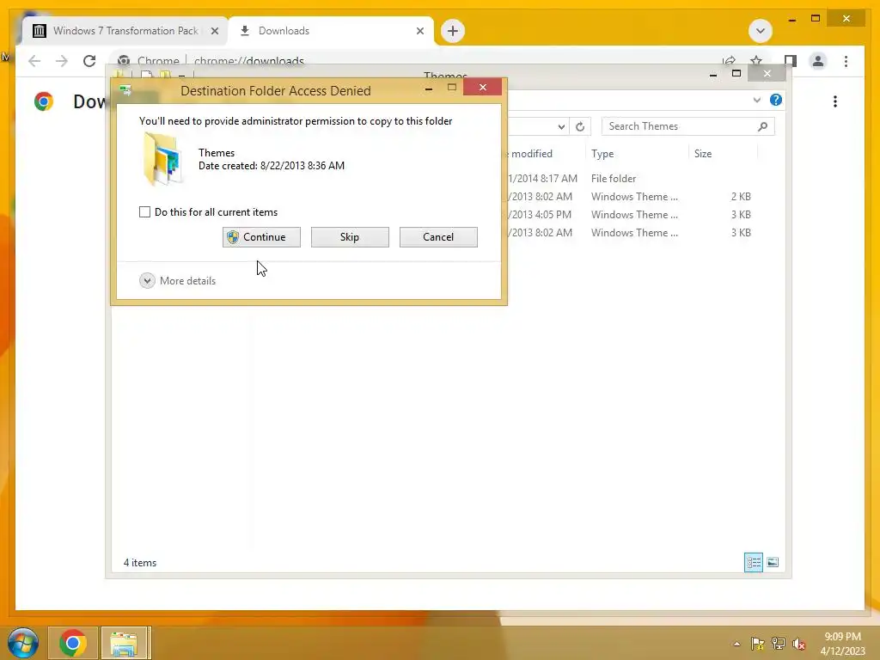
Task: Switch Explorer to details view icon
Action: 753,562
